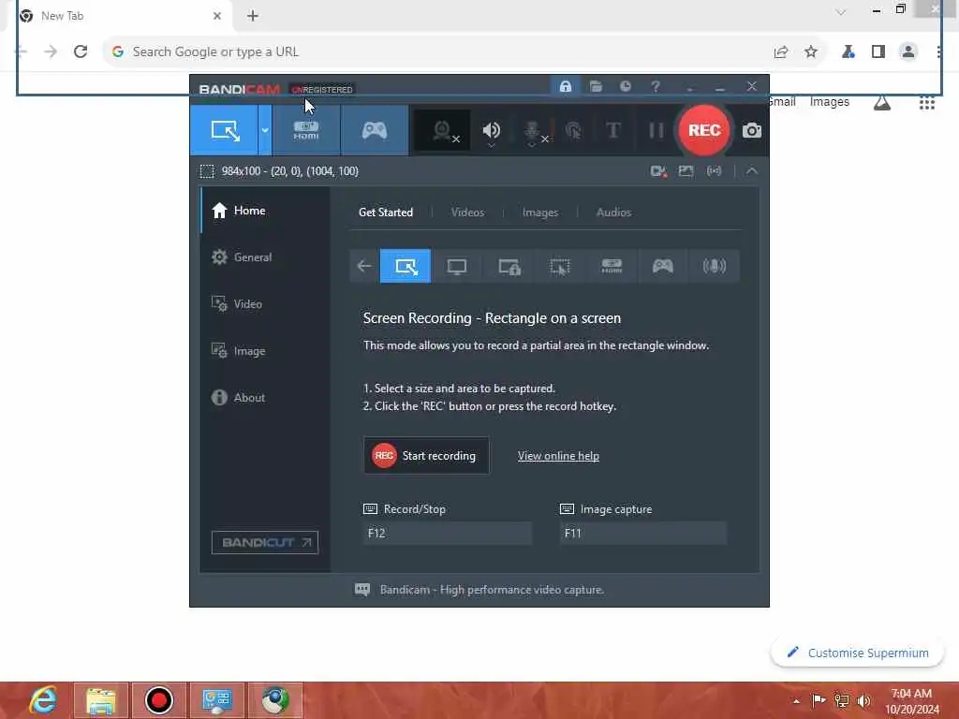Open the recording mode dropdown arrow

[x=265, y=130]
